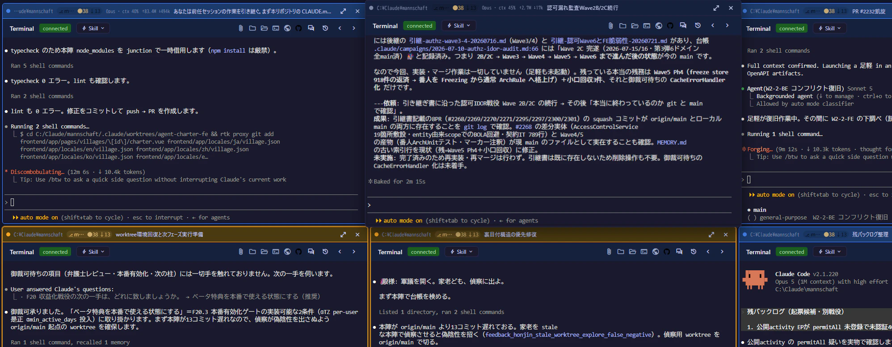Go to next with right arrow in 認可漏れ監査Wave2B/2C続行 panel
892x347 pixels.
tap(727, 25)
